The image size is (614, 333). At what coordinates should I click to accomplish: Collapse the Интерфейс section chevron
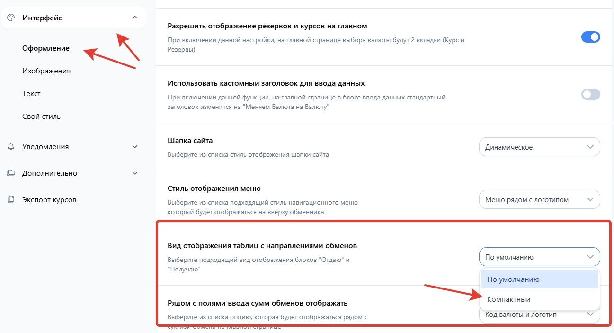(x=135, y=18)
